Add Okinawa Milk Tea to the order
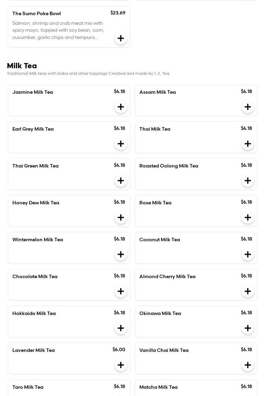 (248, 328)
